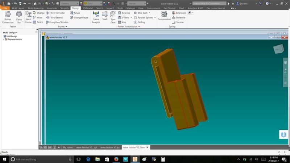Close the wave holster V2.2.iam tab
The height and width of the screenshot is (163, 290).
[x=147, y=147]
